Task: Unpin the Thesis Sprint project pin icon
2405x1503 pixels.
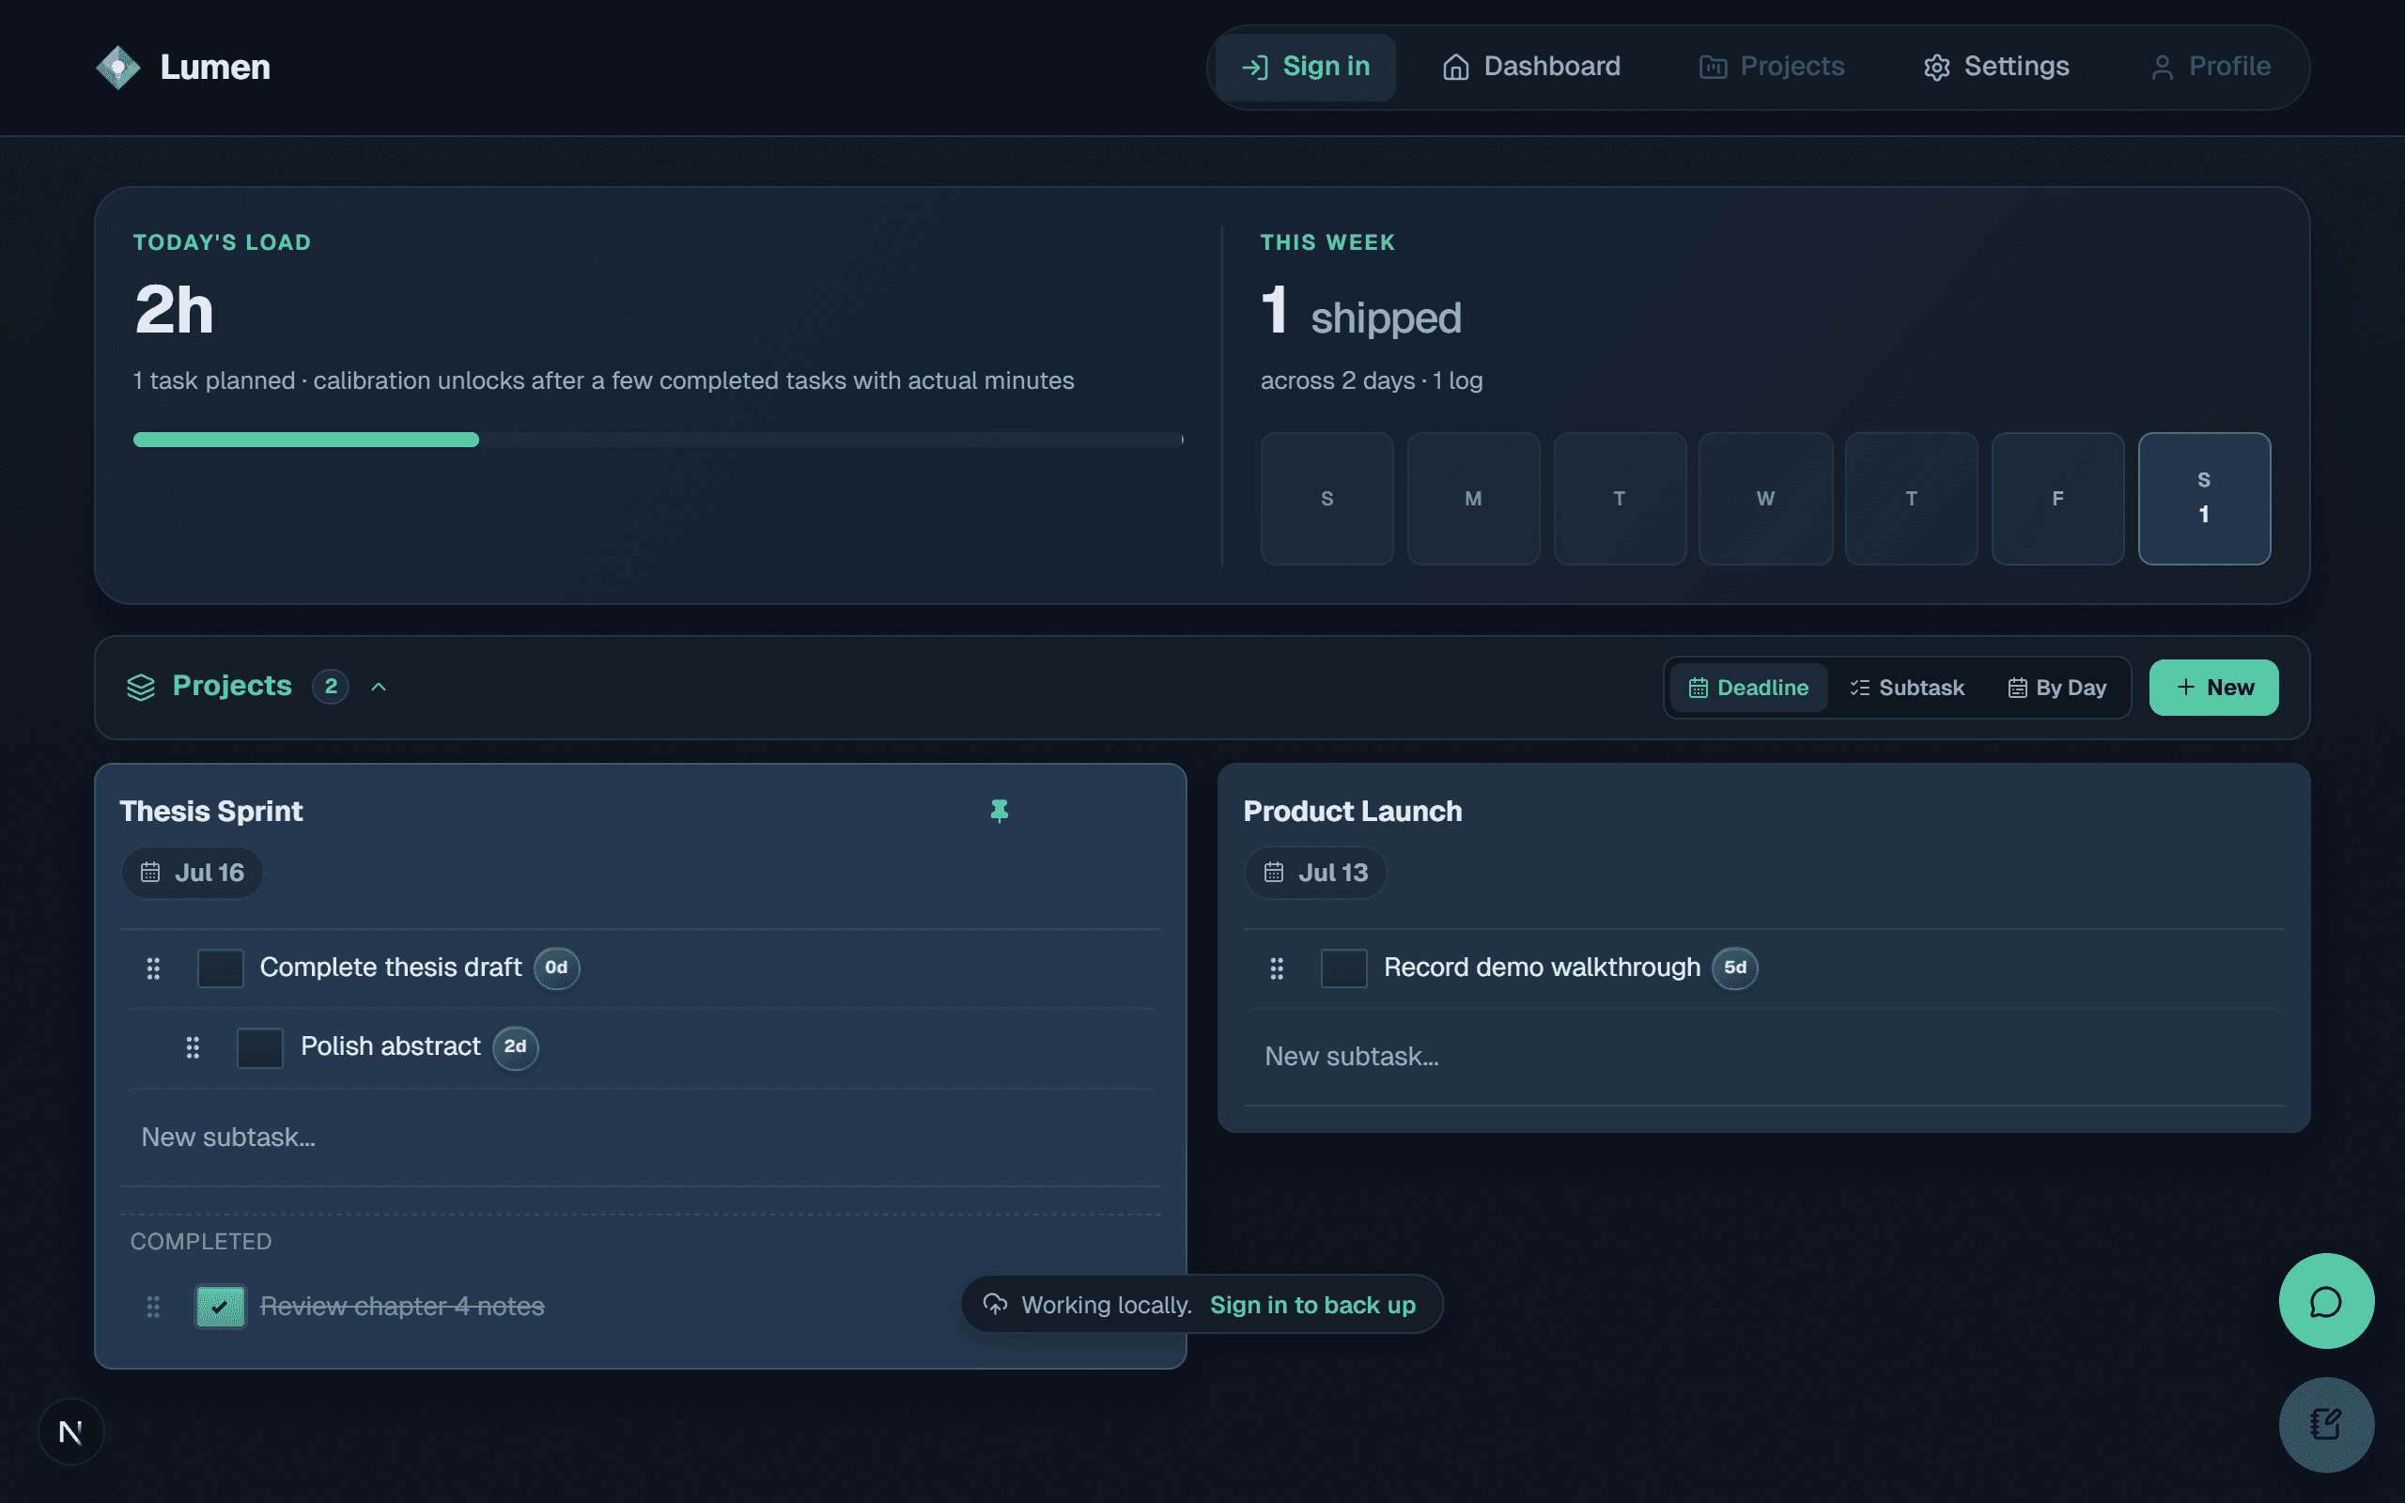Action: [1000, 811]
